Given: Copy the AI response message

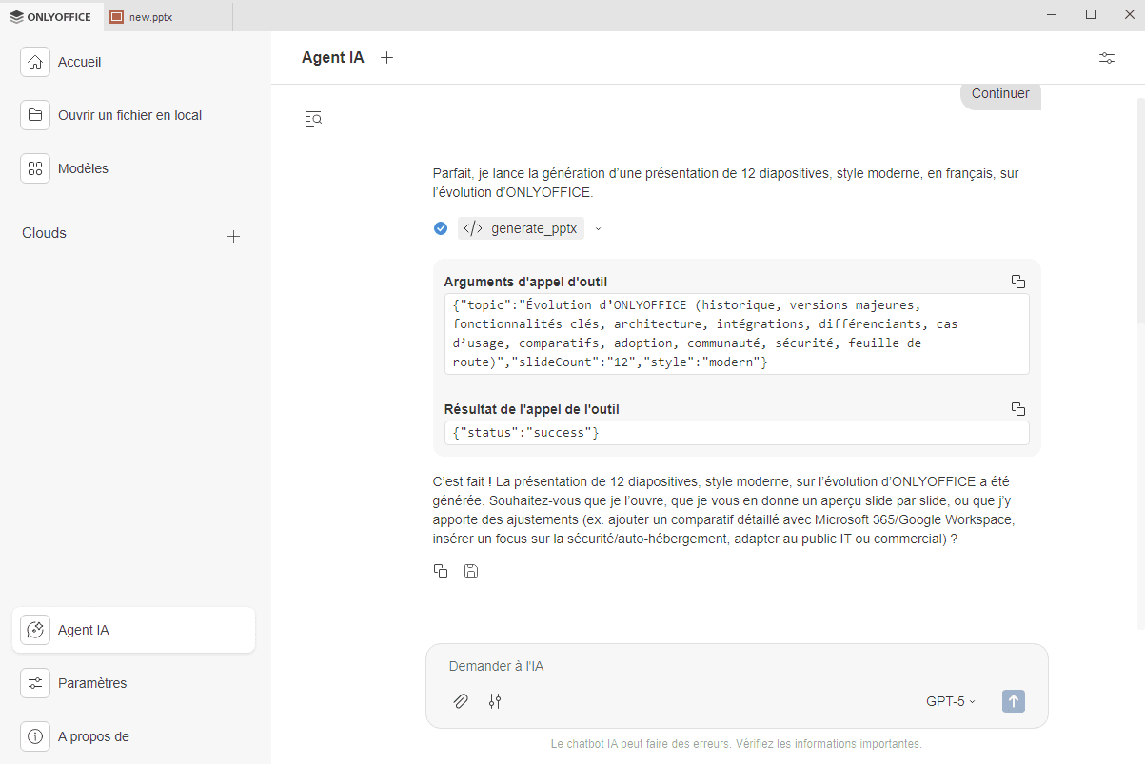Looking at the screenshot, I should 441,571.
